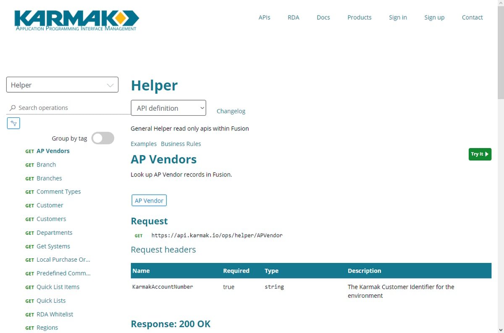
Task: Click the Type column header
Action: (271, 271)
